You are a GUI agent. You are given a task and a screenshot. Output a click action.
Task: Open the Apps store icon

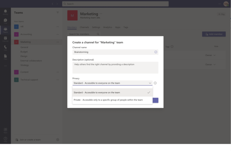(x=5, y=130)
